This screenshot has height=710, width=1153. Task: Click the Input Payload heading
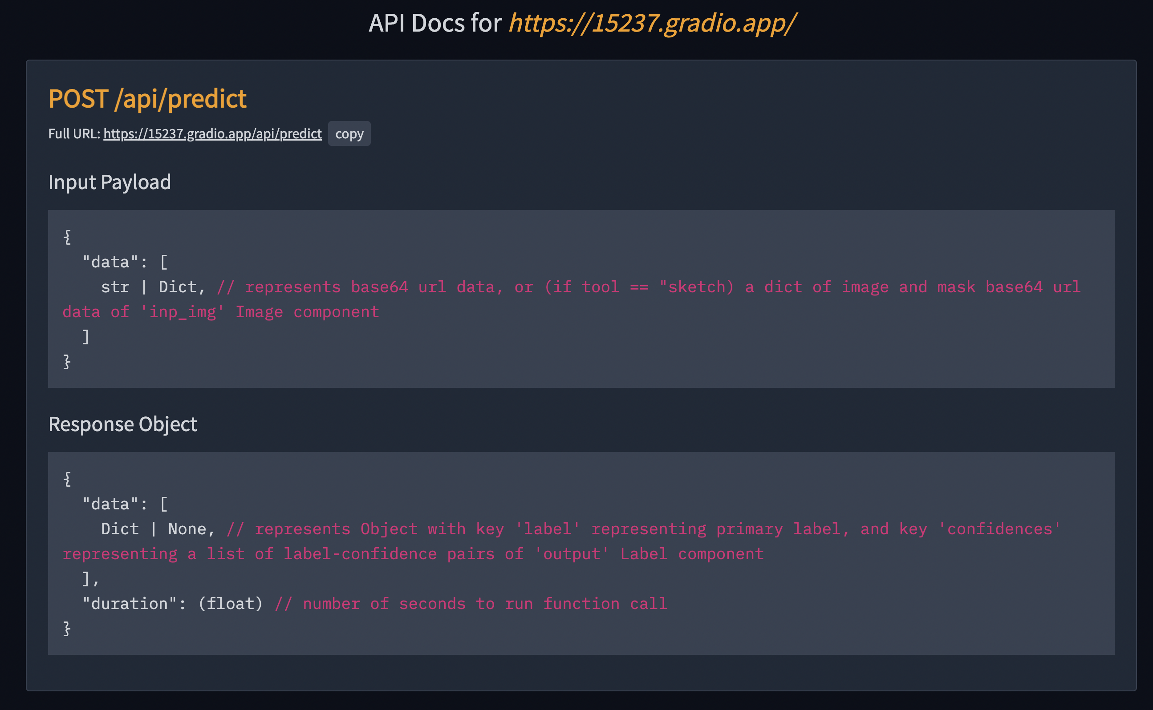110,182
